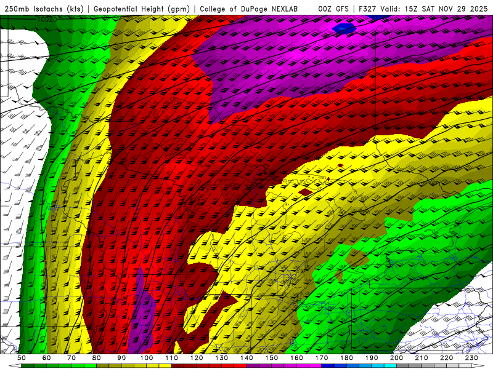The width and height of the screenshot is (493, 369).
Task: Click the '50' color scale label
Action: (22, 358)
